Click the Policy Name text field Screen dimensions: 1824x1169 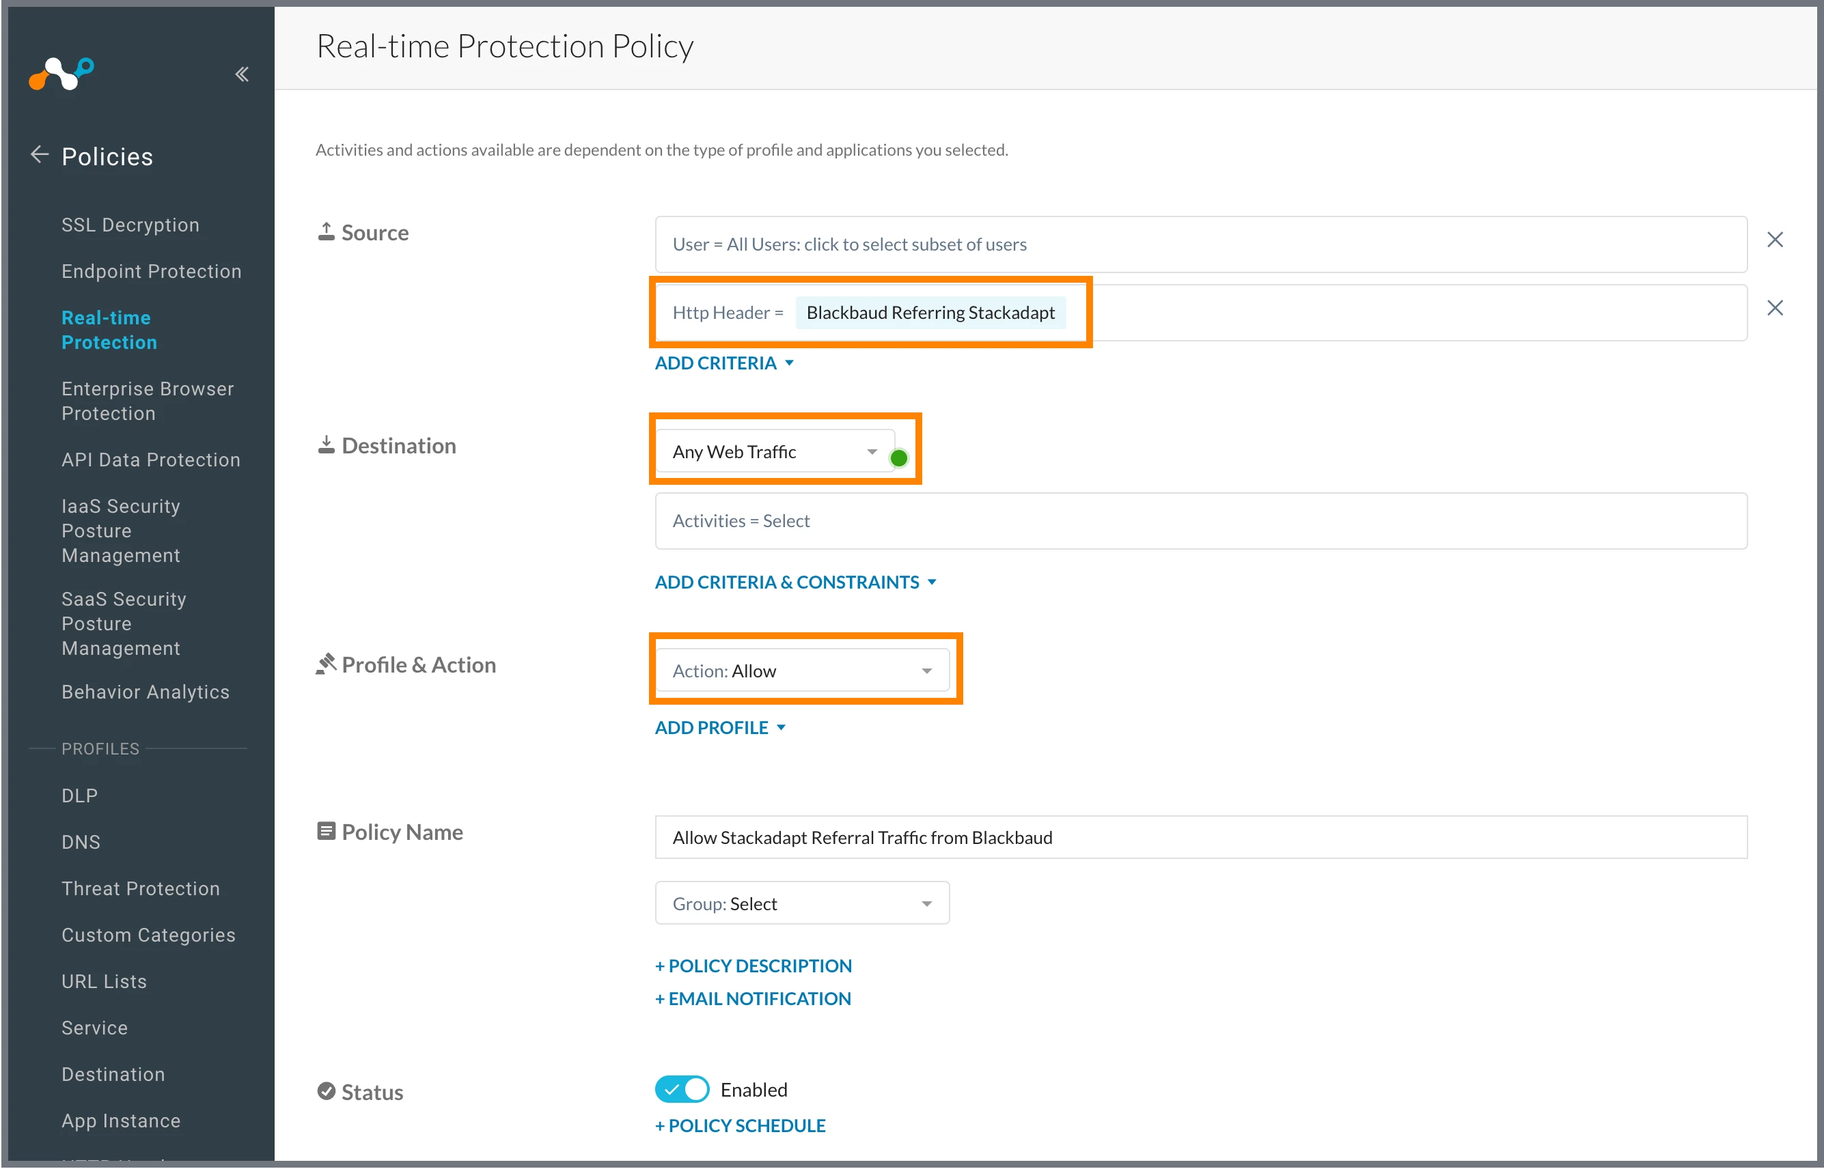coord(1200,837)
